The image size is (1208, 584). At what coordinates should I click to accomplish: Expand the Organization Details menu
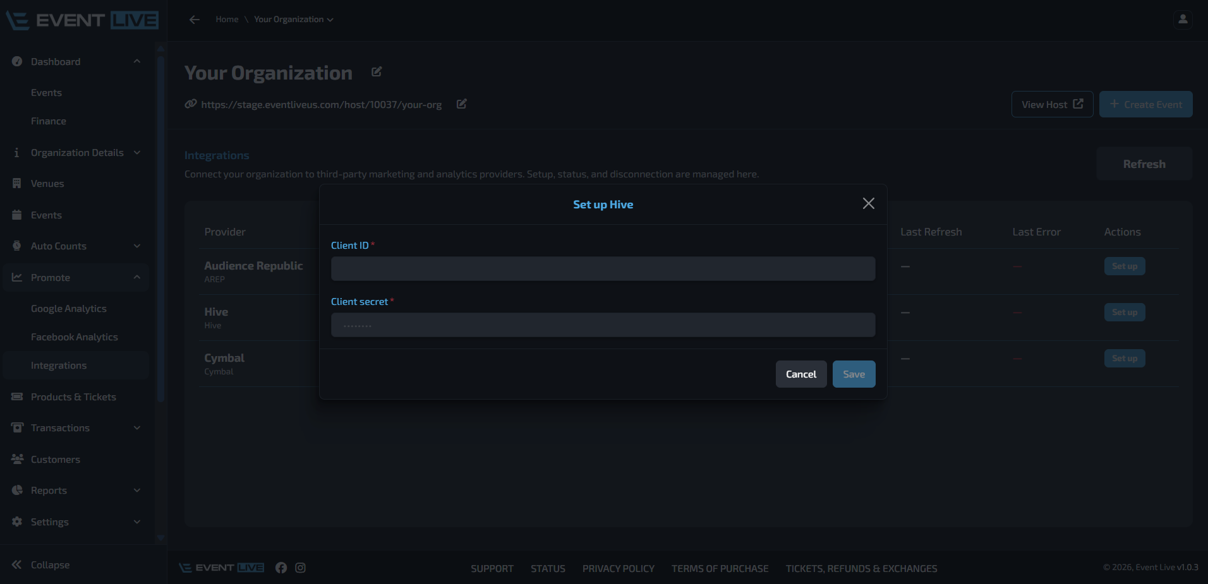click(x=76, y=153)
